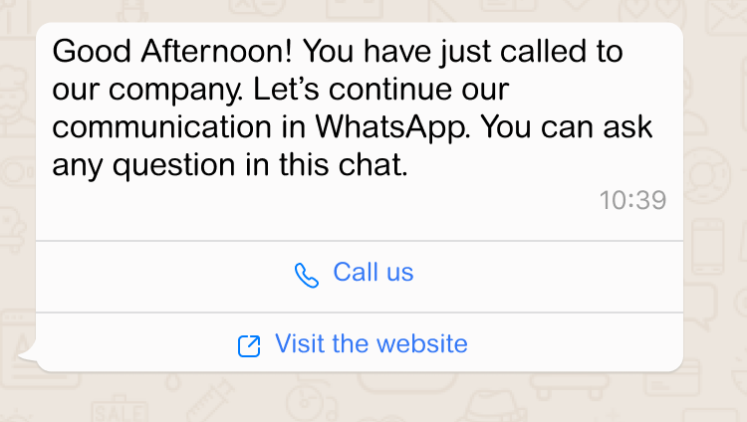Click the external link arrow icon
The width and height of the screenshot is (747, 422).
248,345
